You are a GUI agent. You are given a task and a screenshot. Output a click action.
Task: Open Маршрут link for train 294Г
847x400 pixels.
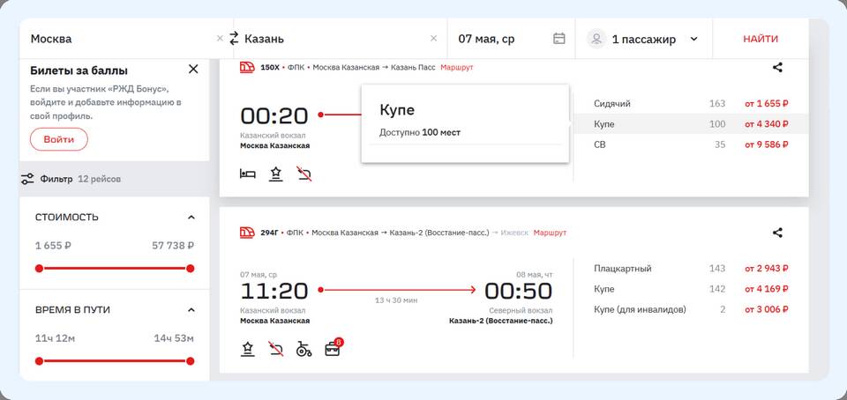[550, 233]
